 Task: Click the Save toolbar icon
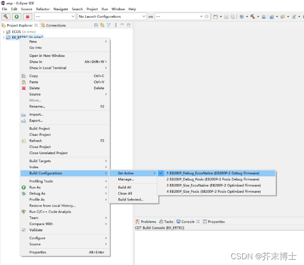pyautogui.click(x=226, y=17)
